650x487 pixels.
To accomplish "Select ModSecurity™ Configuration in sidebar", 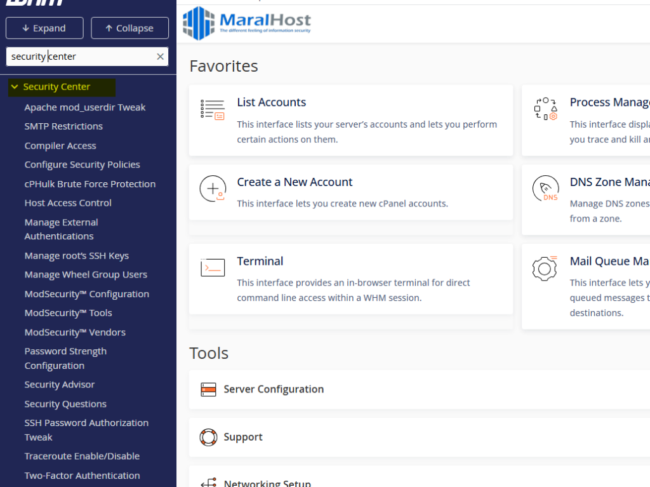I will click(86, 294).
